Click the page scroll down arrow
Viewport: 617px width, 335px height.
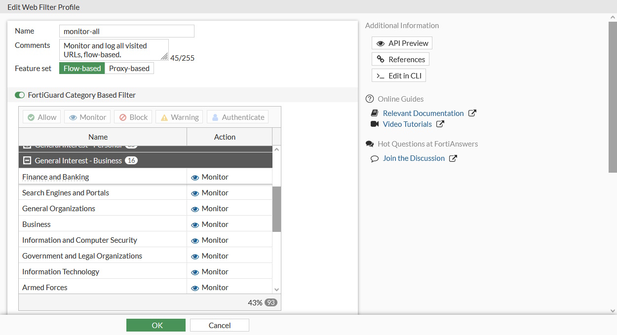coord(613,311)
